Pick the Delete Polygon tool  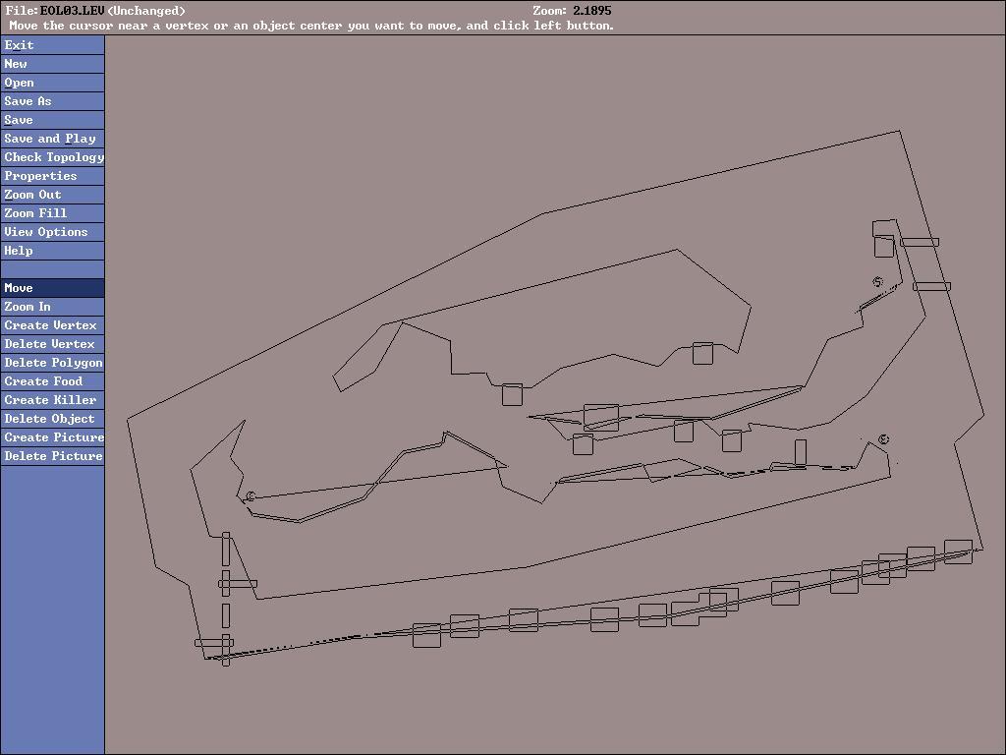click(x=52, y=363)
